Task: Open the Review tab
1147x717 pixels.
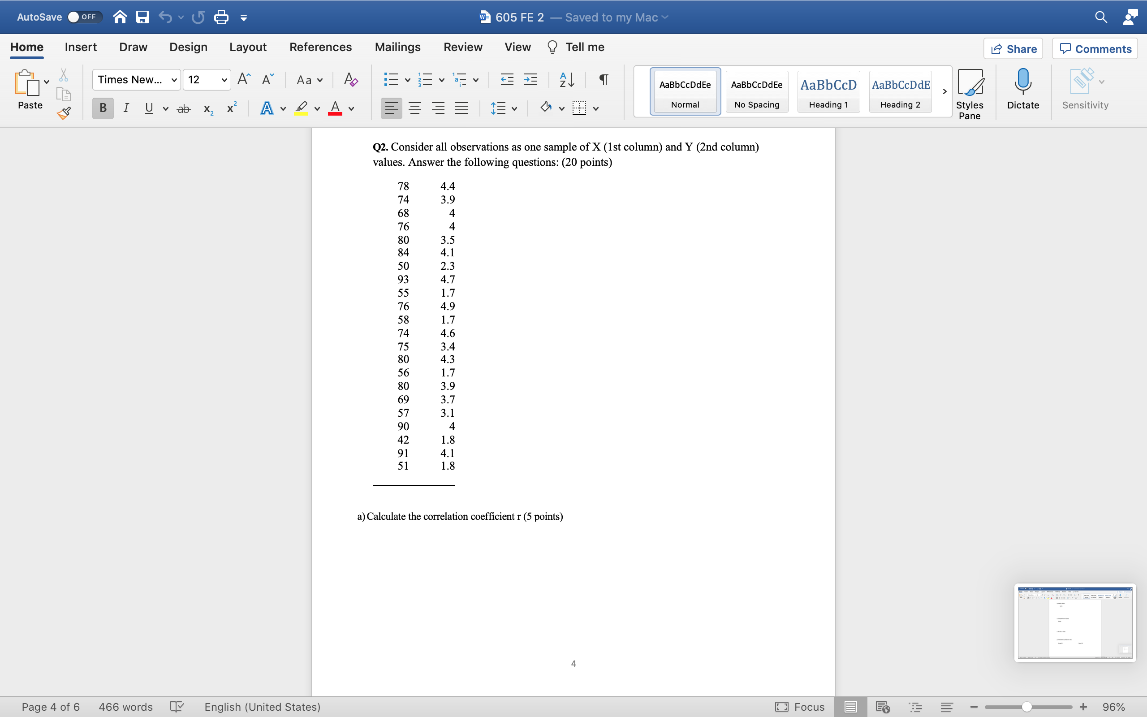Action: (x=462, y=47)
